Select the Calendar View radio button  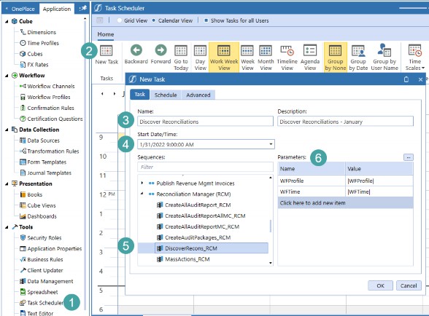click(154, 20)
